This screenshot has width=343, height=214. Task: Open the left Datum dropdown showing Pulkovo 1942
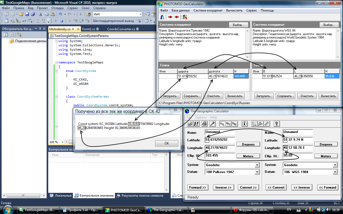tap(257, 172)
